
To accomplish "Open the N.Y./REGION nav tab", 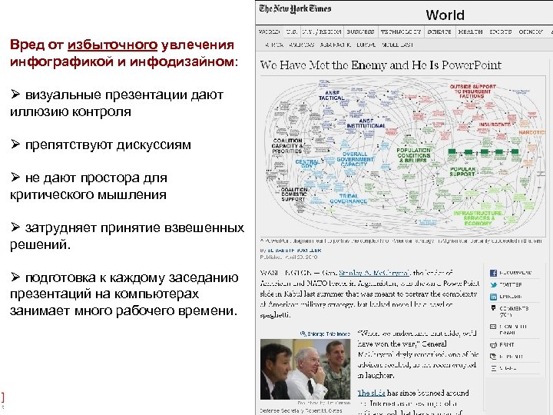I will point(321,32).
